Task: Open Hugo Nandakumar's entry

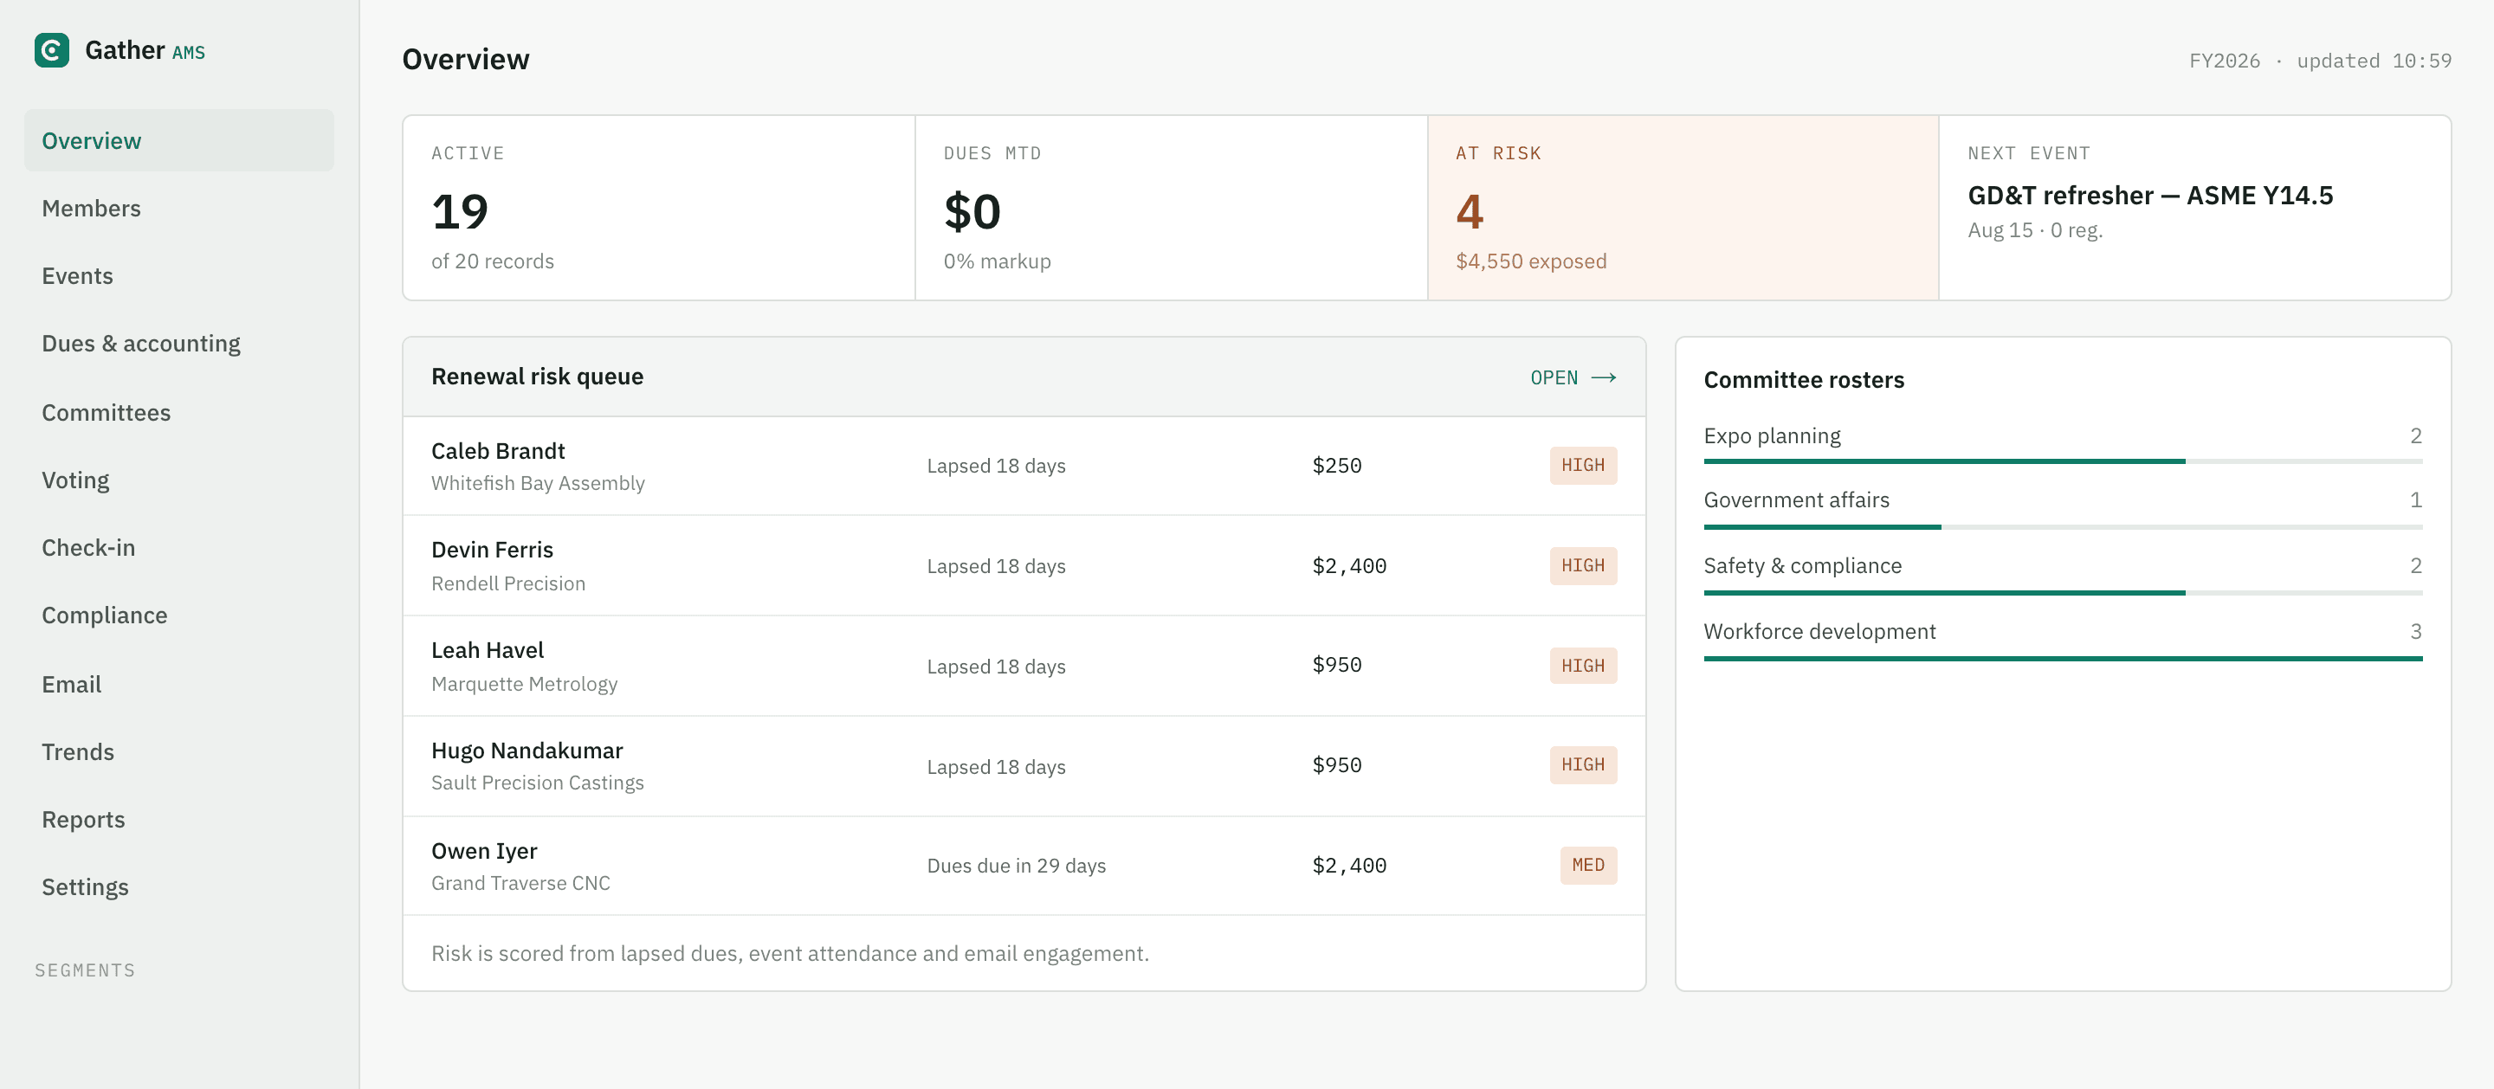Action: [527, 751]
